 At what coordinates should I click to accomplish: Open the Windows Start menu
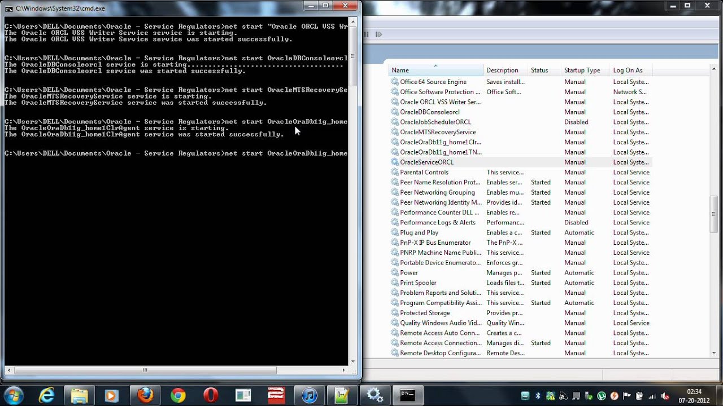click(12, 395)
